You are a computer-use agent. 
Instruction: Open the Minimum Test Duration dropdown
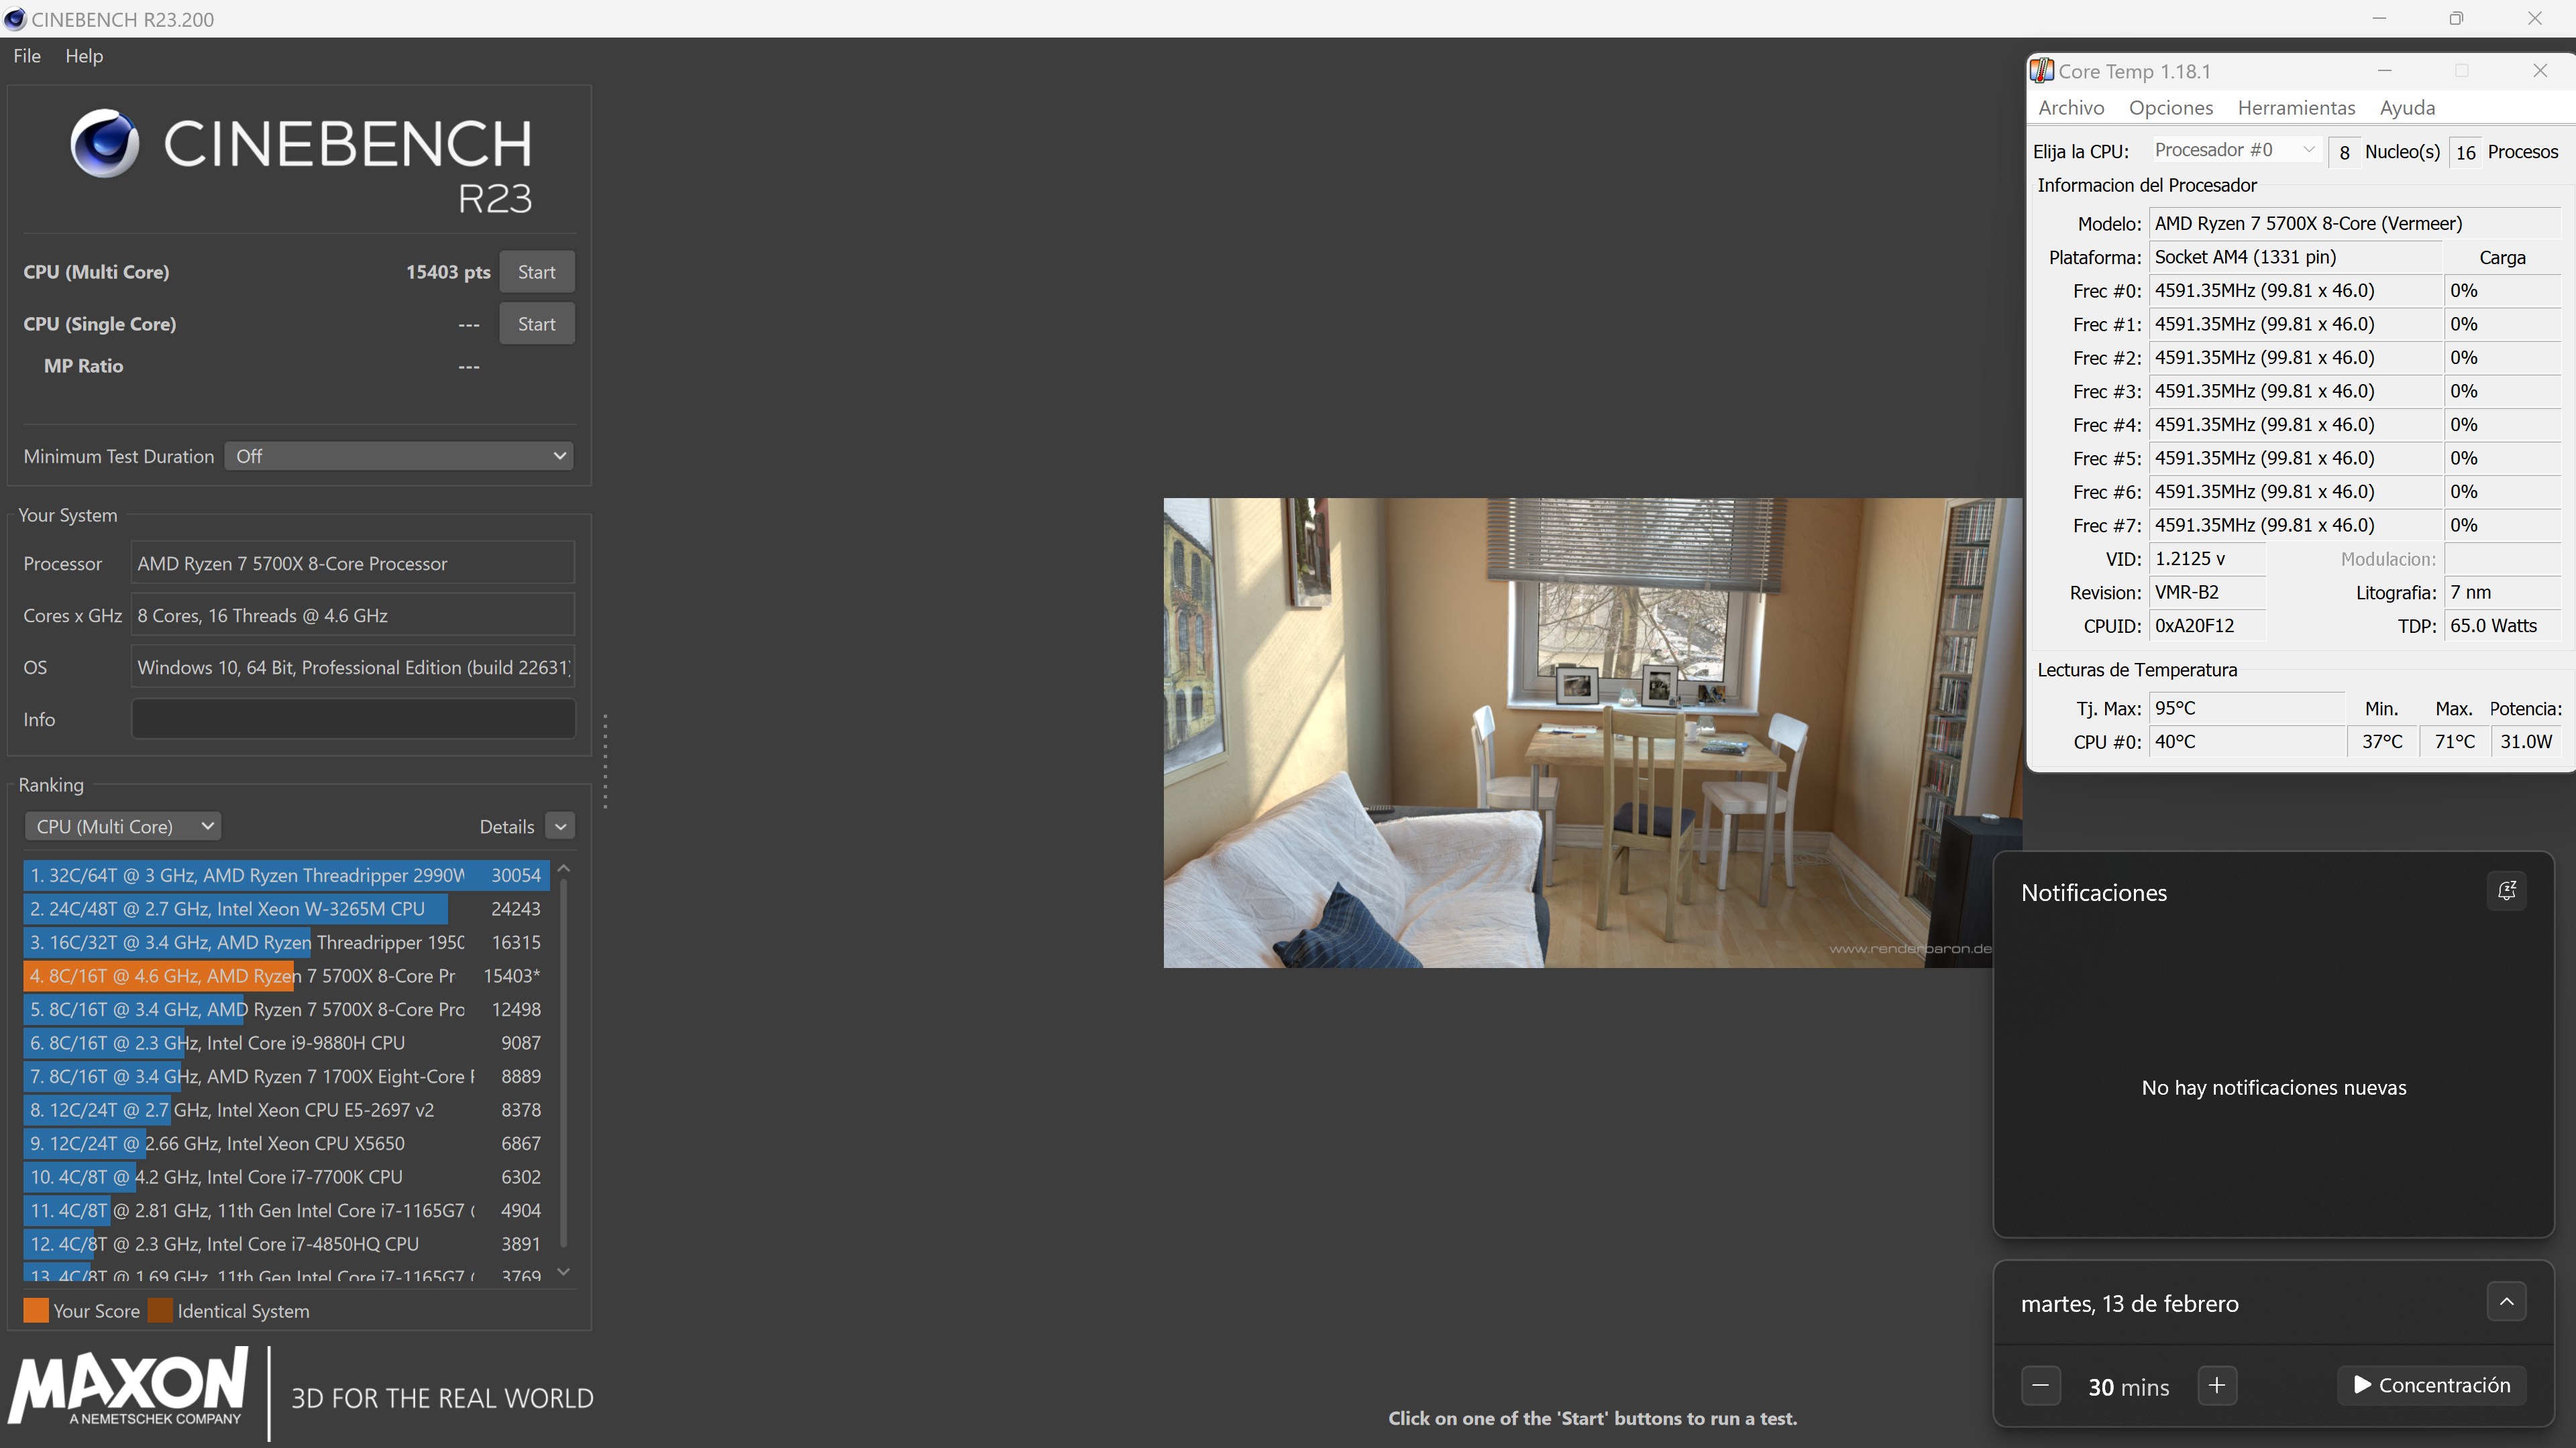point(399,456)
